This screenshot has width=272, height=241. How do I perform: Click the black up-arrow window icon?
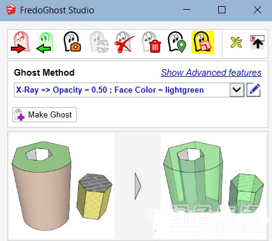257,42
